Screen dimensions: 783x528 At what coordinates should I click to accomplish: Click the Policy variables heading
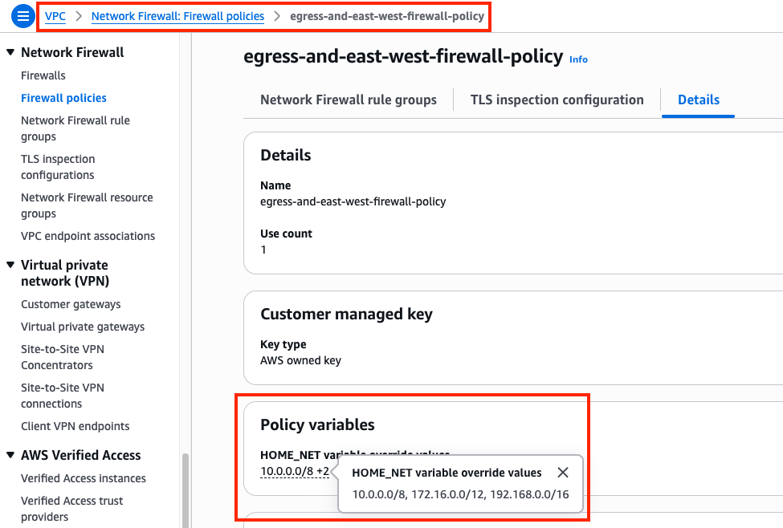click(317, 424)
